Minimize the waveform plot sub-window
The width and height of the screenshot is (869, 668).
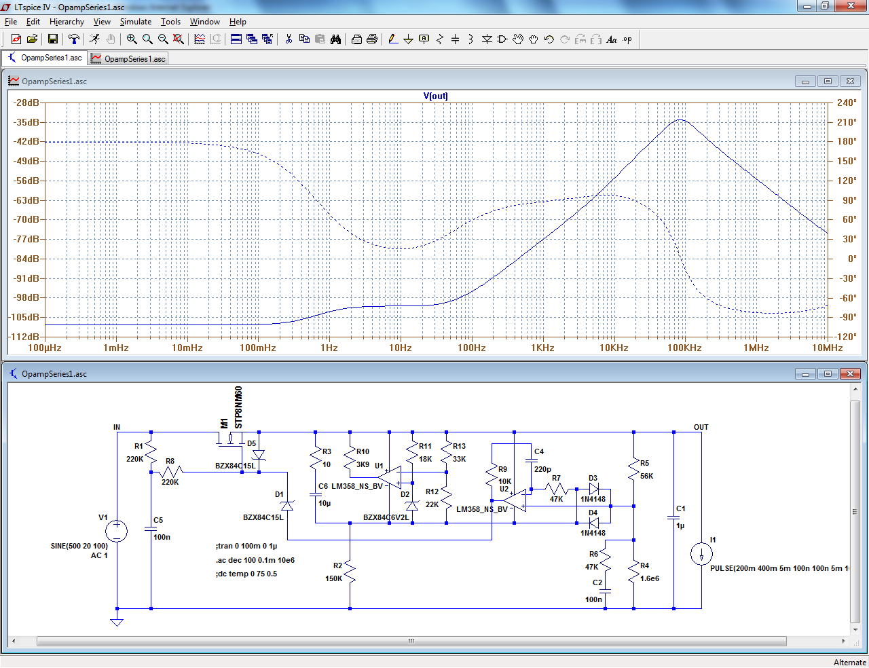point(805,81)
